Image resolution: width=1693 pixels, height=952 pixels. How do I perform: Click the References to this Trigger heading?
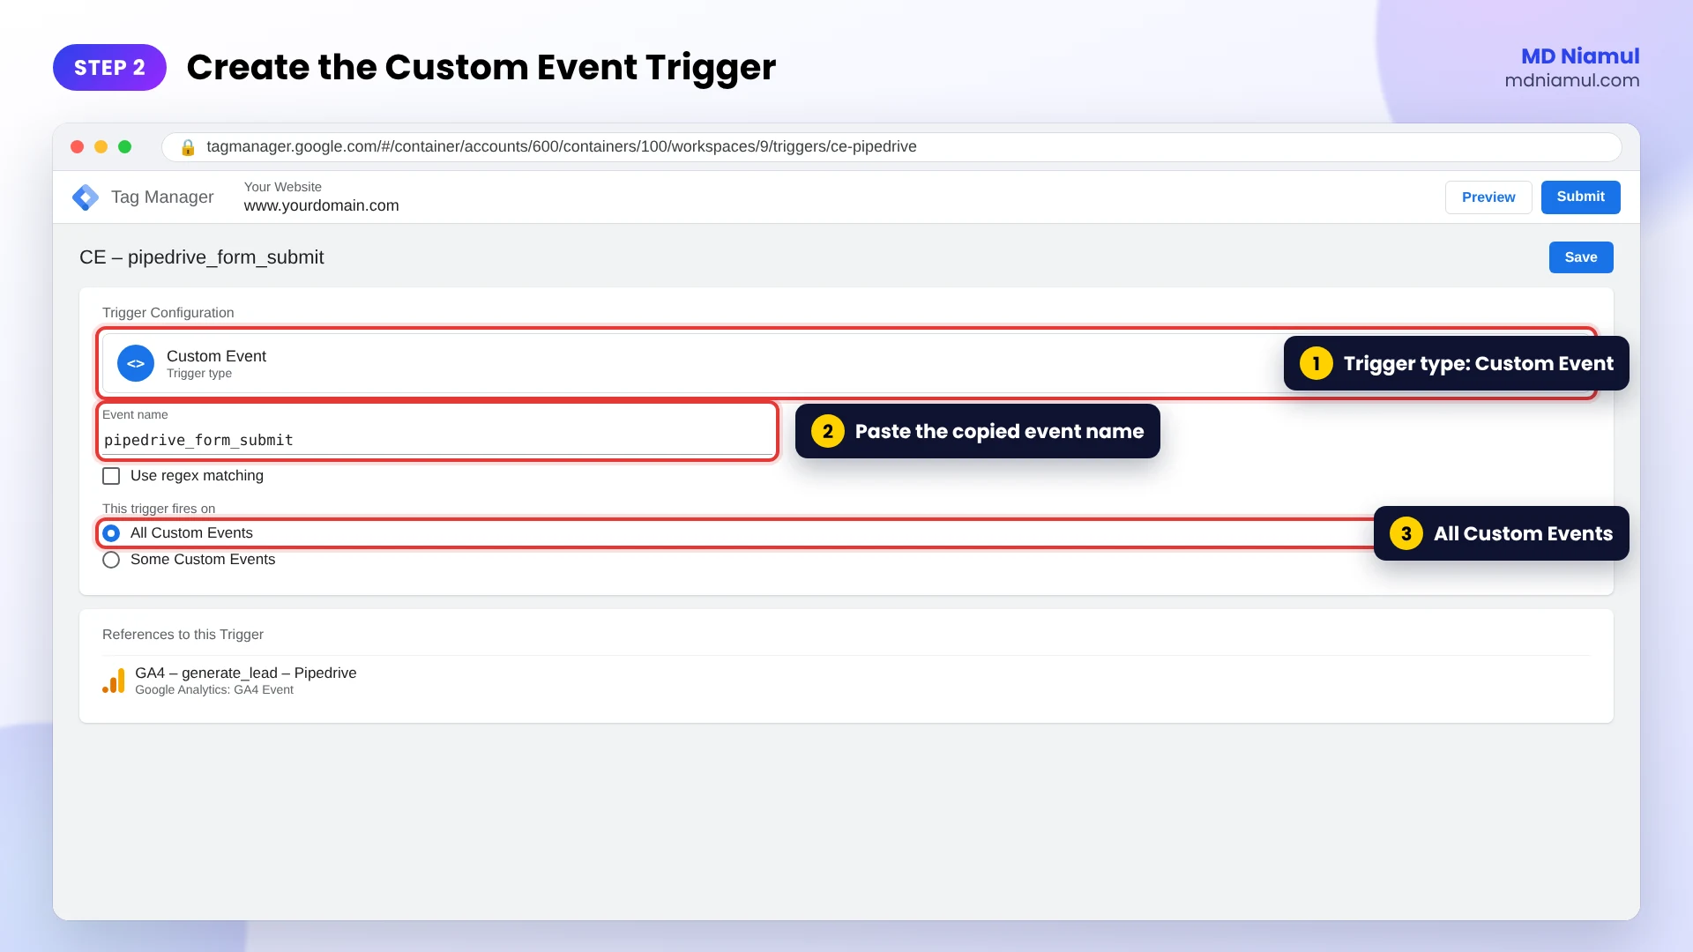tap(183, 635)
